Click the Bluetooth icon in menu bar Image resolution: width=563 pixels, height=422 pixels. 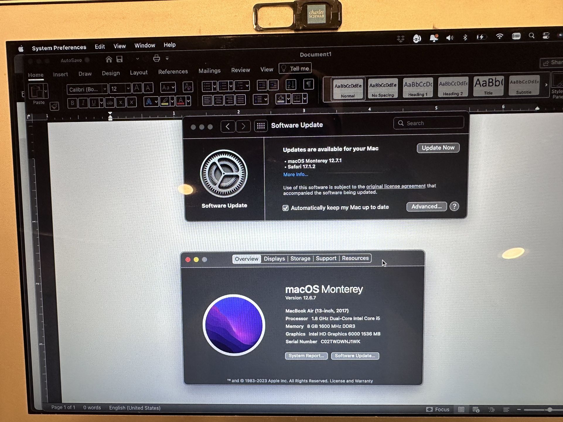pos(465,37)
